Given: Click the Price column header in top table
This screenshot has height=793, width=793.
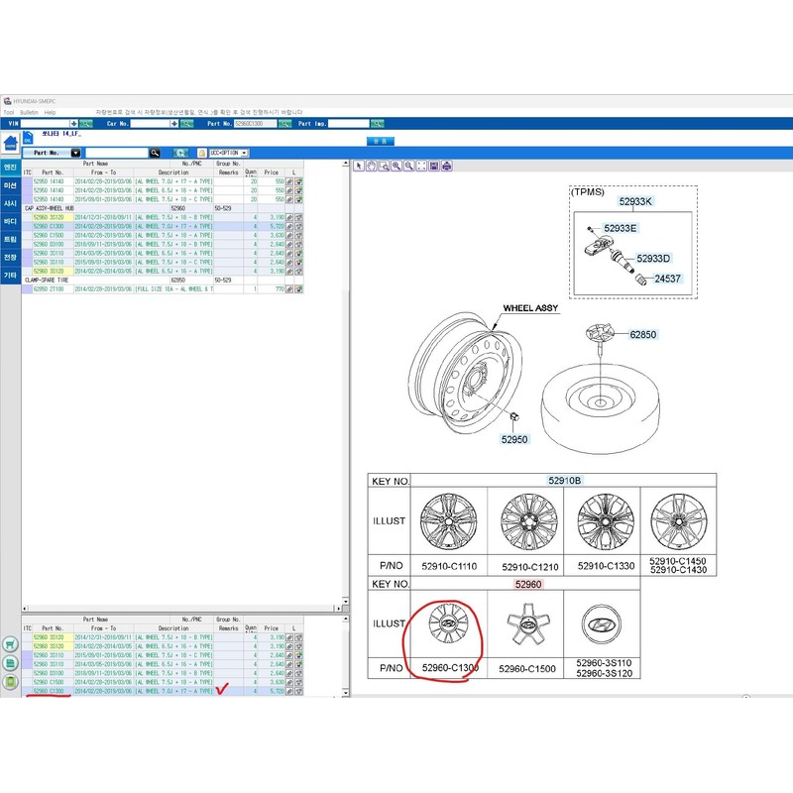Looking at the screenshot, I should [272, 172].
